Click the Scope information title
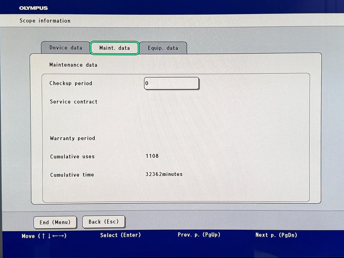This screenshot has height=258, width=344. [45, 21]
